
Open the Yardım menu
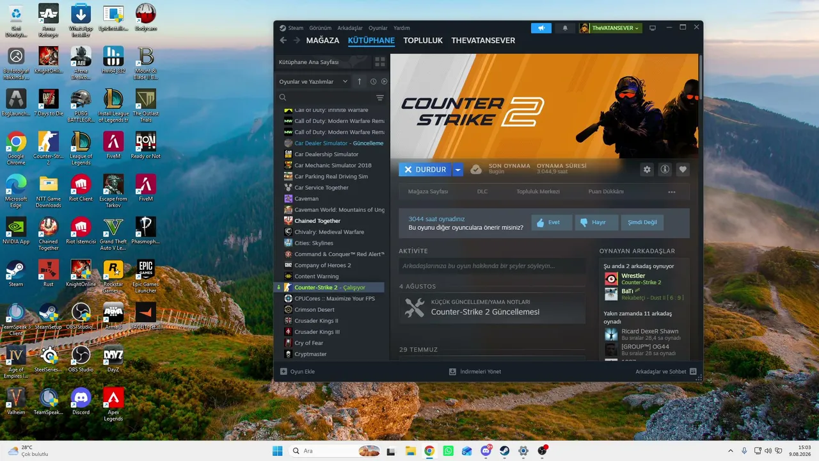(x=402, y=28)
